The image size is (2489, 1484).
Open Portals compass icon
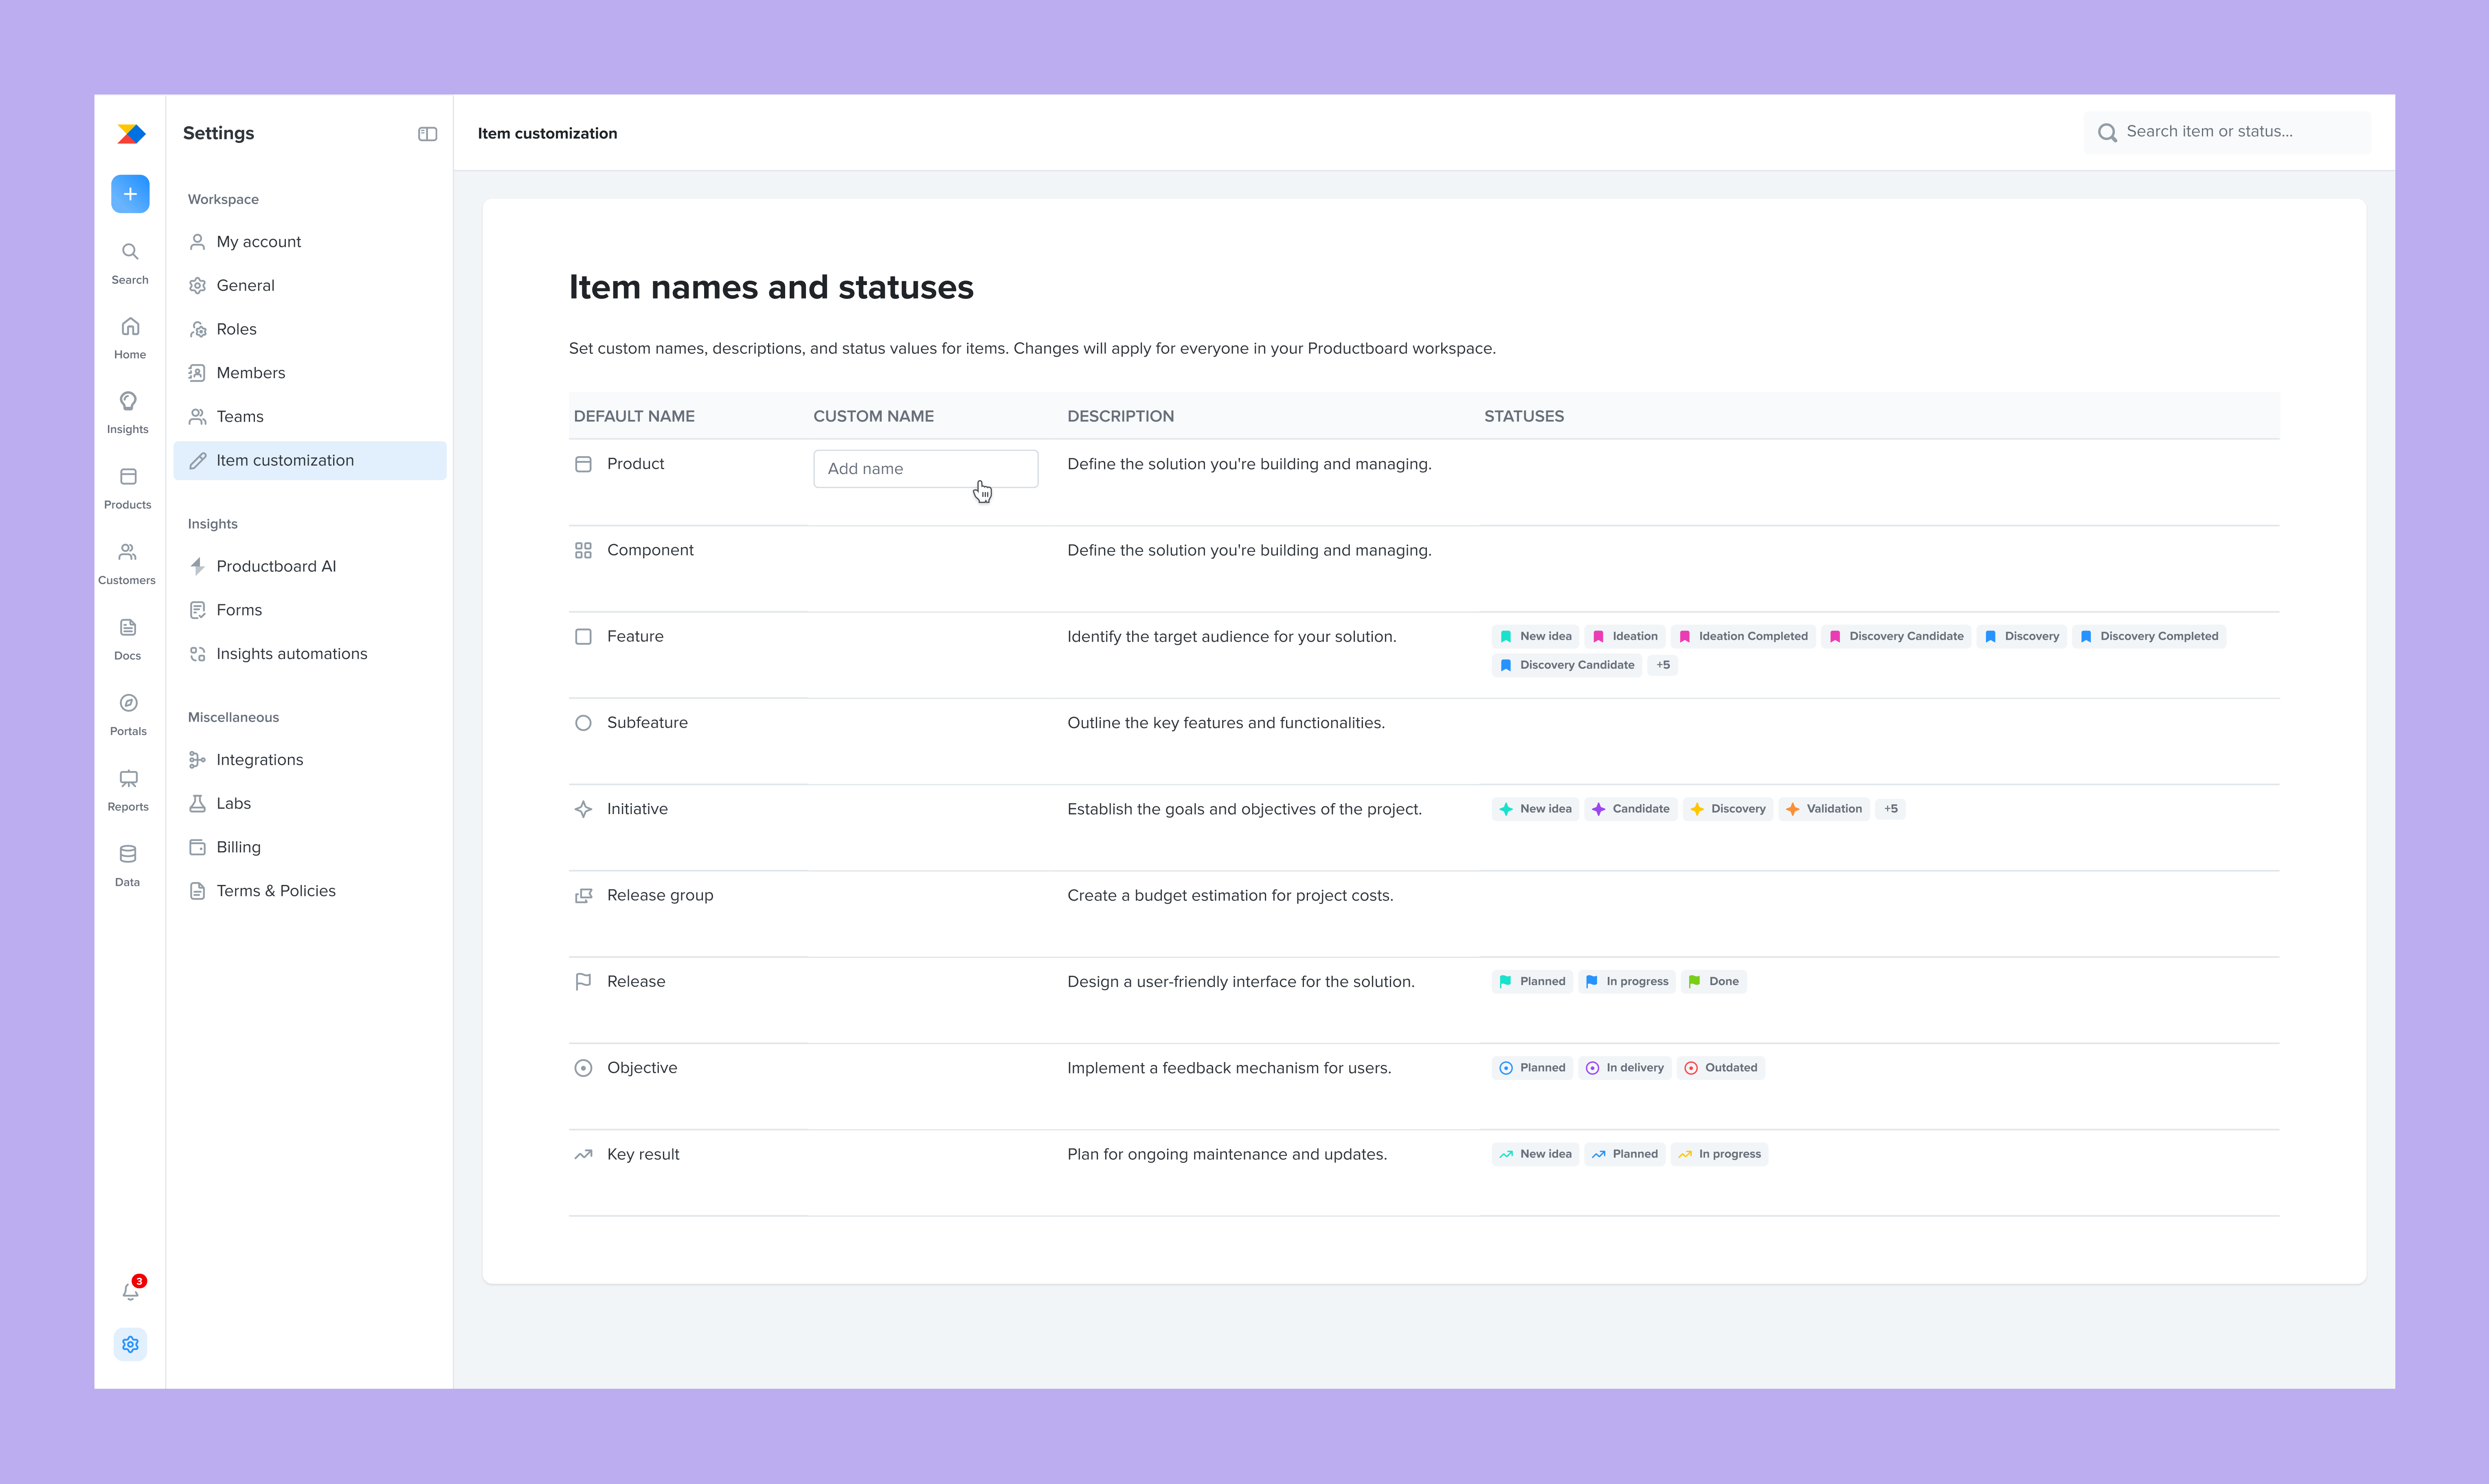click(x=128, y=703)
